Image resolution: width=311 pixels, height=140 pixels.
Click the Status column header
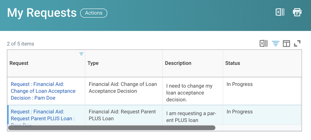[233, 63]
